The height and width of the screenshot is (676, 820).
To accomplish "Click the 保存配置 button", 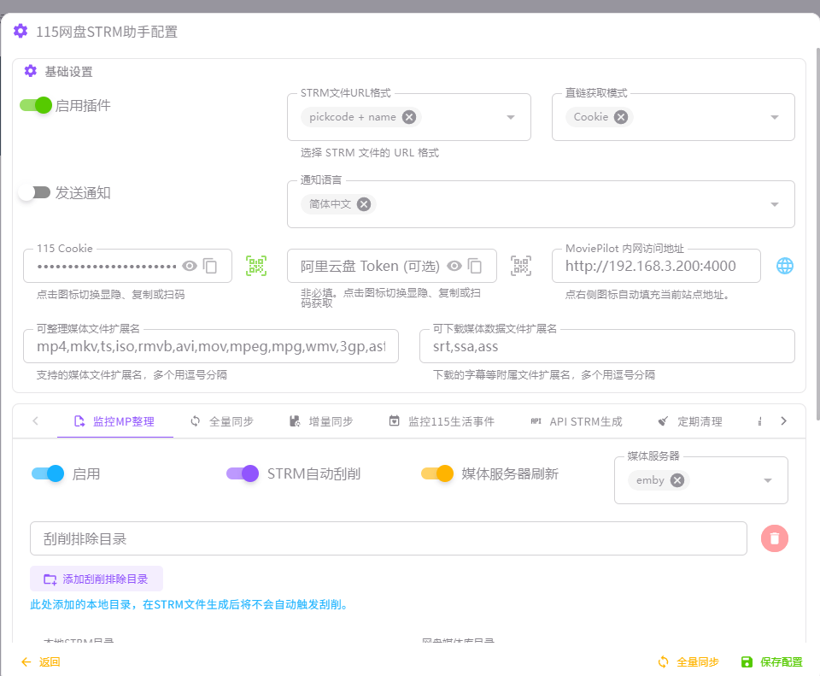I will click(x=771, y=661).
